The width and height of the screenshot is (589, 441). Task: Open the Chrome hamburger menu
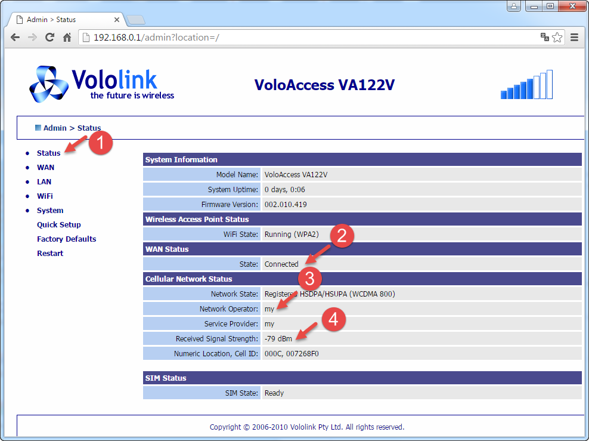pos(574,37)
